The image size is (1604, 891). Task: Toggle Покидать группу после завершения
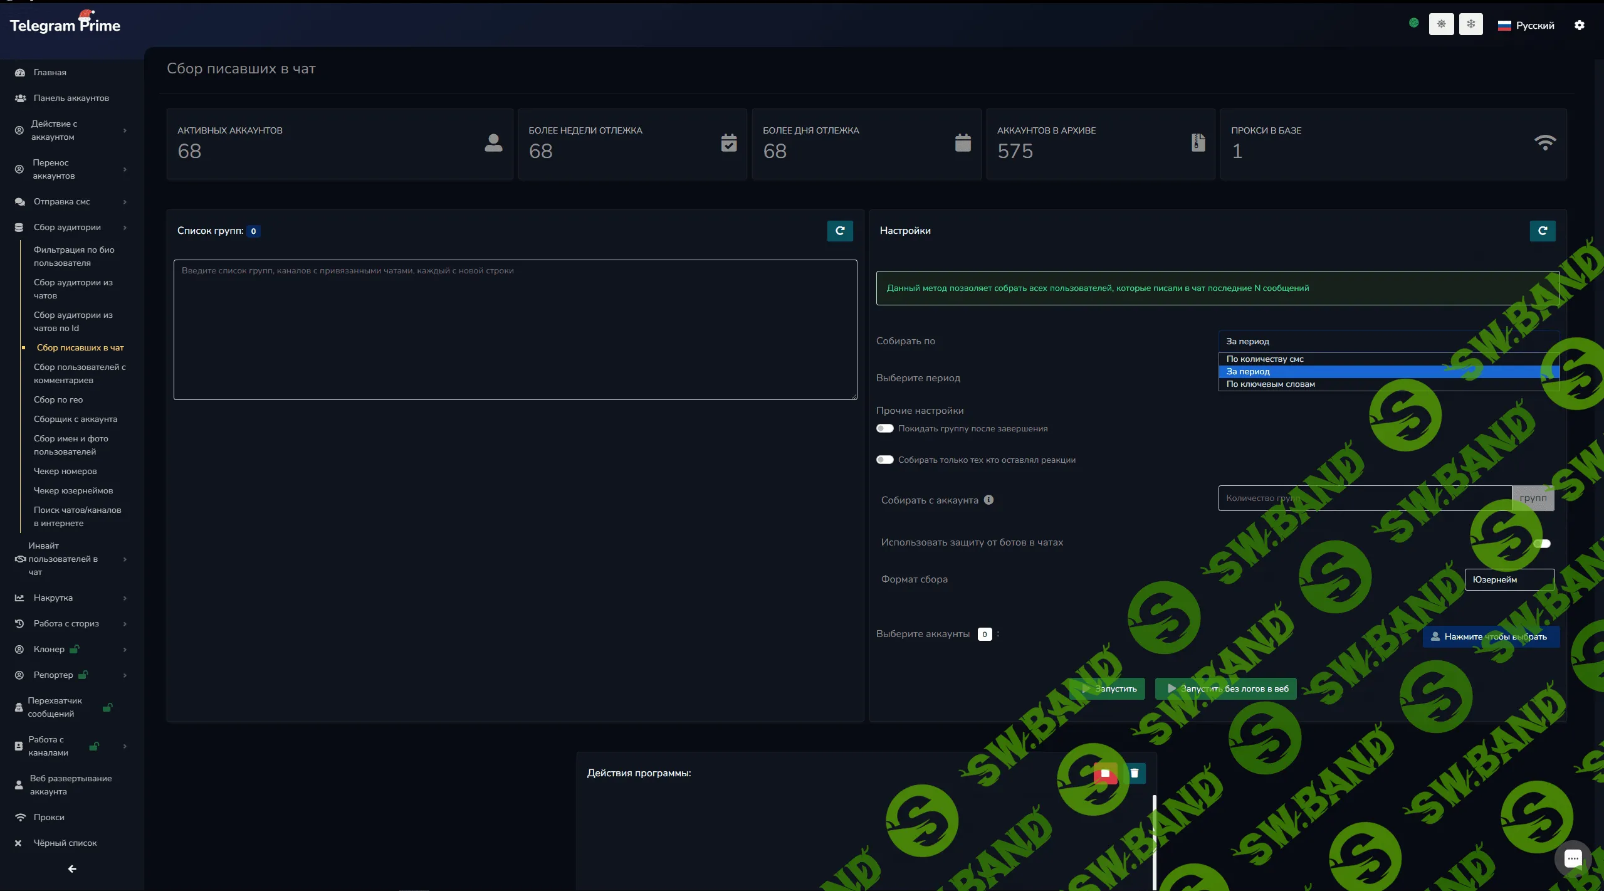884,429
